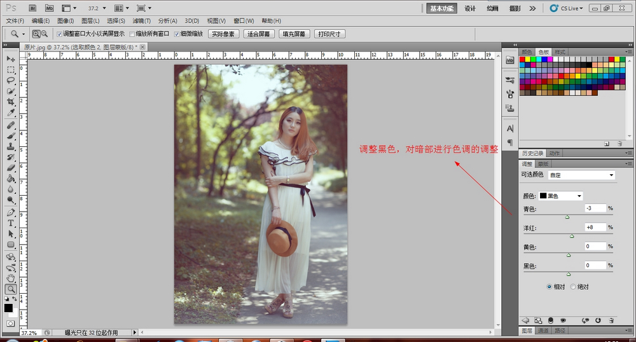This screenshot has width=636, height=342.
Task: Open the 颜色 color range dropdown
Action: (560, 196)
